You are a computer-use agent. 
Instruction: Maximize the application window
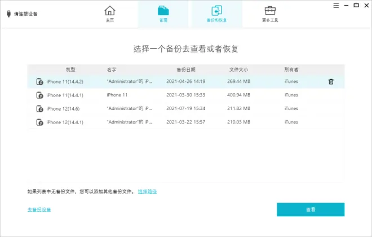tap(356, 5)
